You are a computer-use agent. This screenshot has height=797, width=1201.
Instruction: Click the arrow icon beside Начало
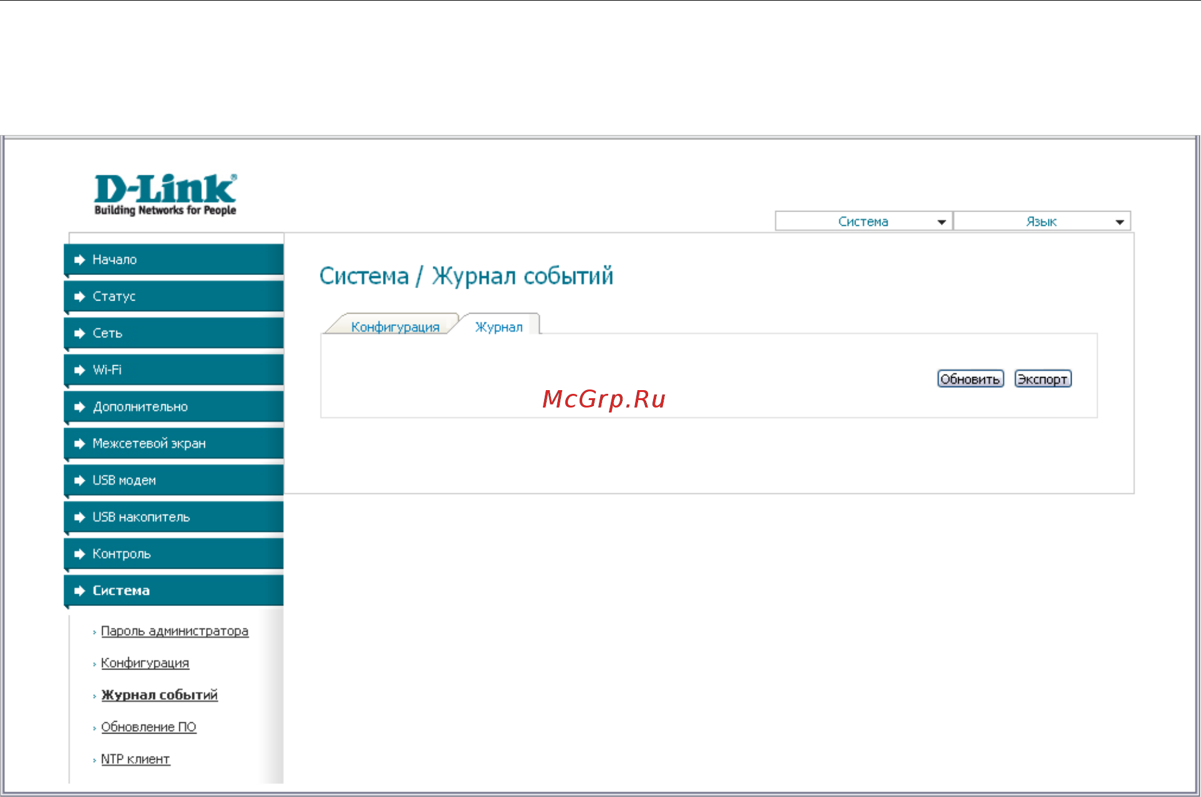(79, 260)
